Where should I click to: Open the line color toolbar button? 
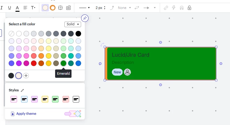[53, 8]
